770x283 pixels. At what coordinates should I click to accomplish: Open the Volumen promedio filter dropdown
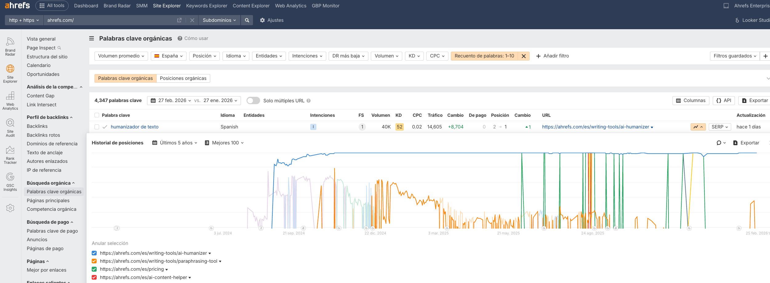click(121, 56)
